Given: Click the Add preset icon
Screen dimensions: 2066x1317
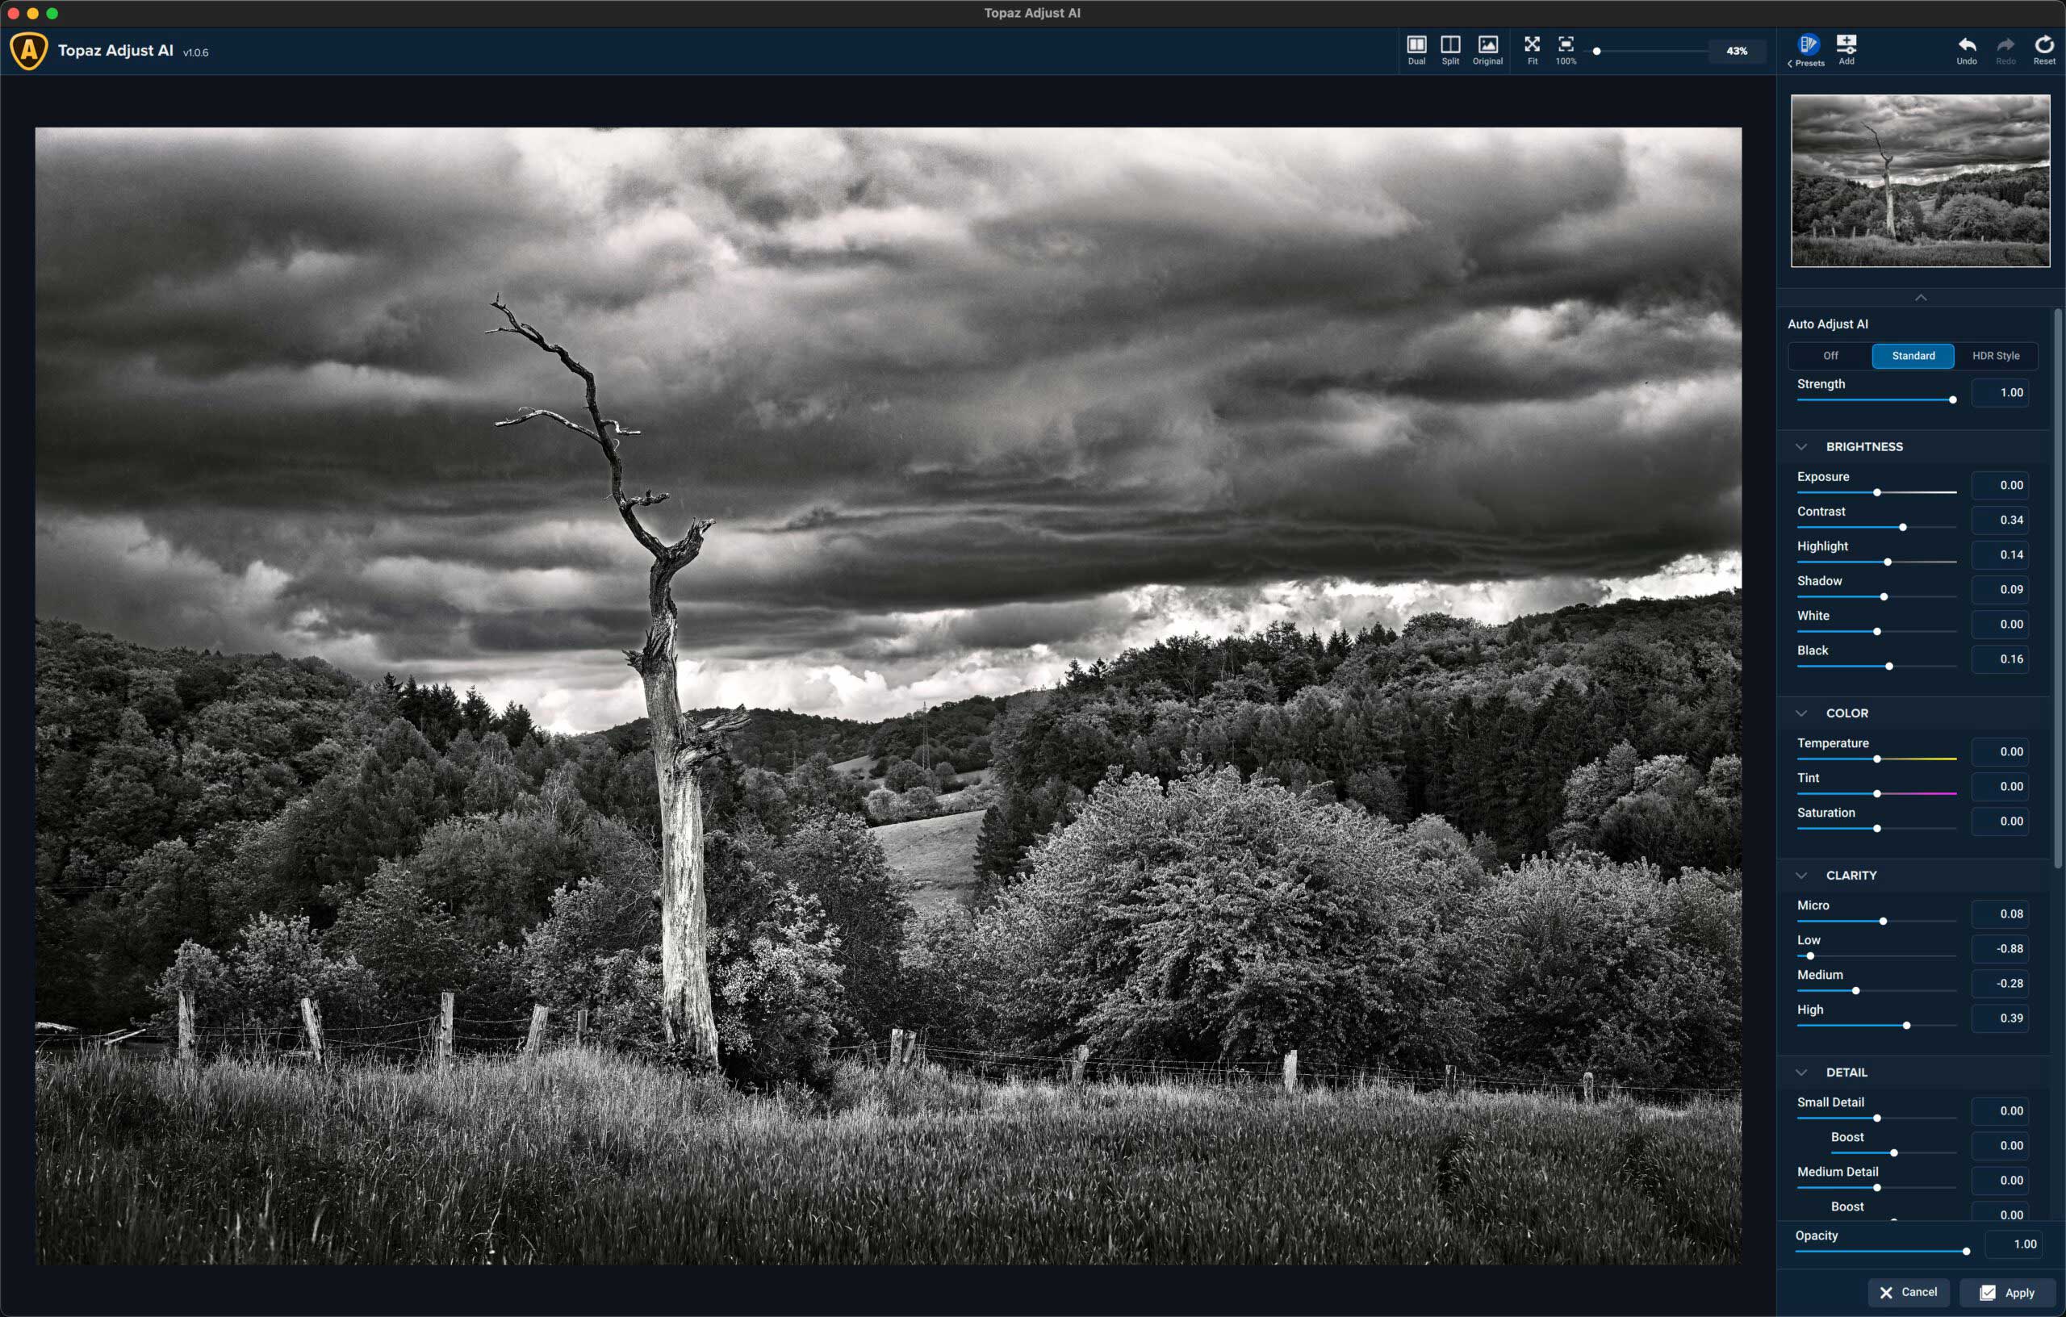Looking at the screenshot, I should tap(1846, 48).
